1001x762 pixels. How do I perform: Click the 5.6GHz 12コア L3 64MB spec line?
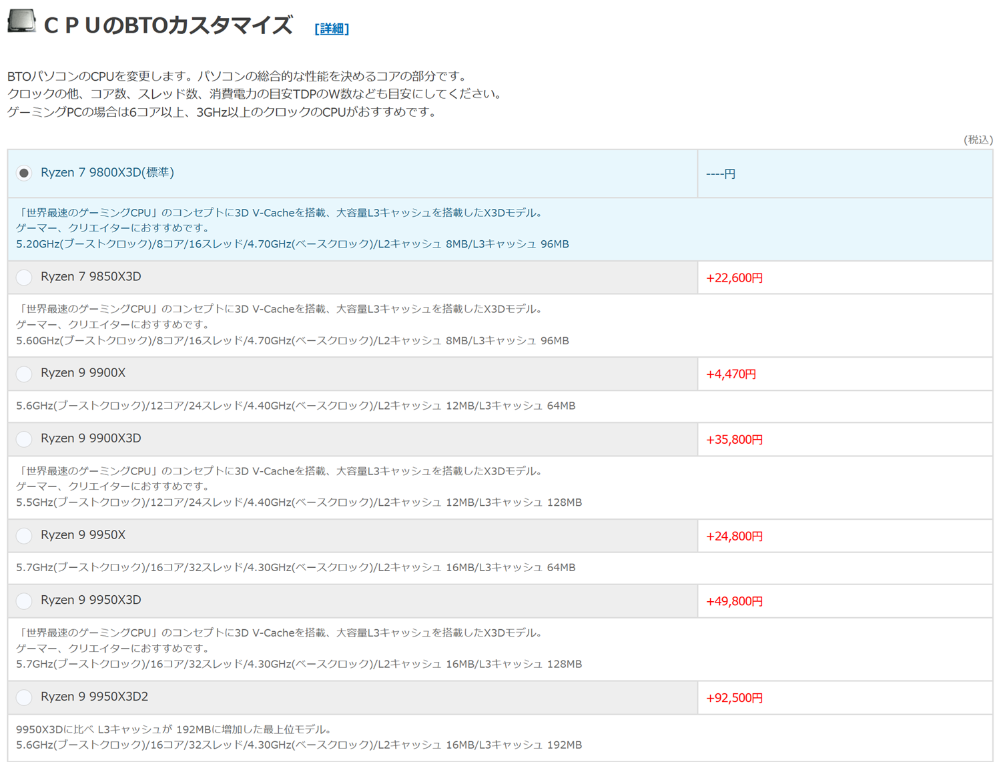pyautogui.click(x=296, y=405)
